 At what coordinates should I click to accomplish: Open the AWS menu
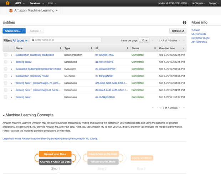point(20,3)
